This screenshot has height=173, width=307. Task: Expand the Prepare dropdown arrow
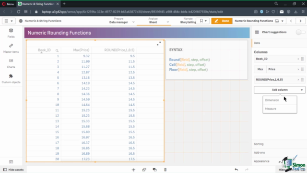(x=133, y=22)
